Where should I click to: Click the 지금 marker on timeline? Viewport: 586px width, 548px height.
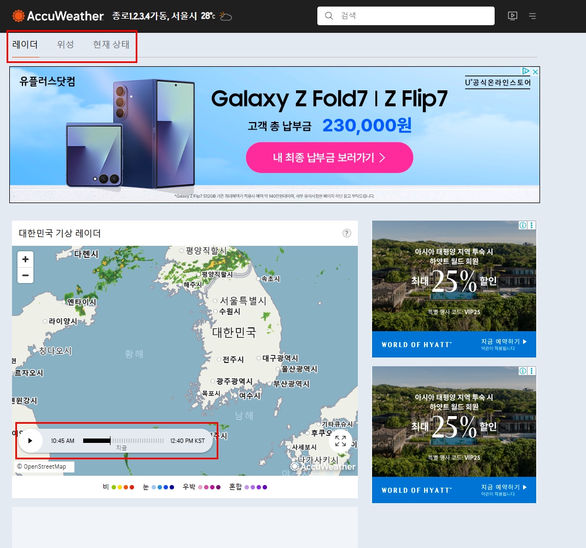coord(121,448)
